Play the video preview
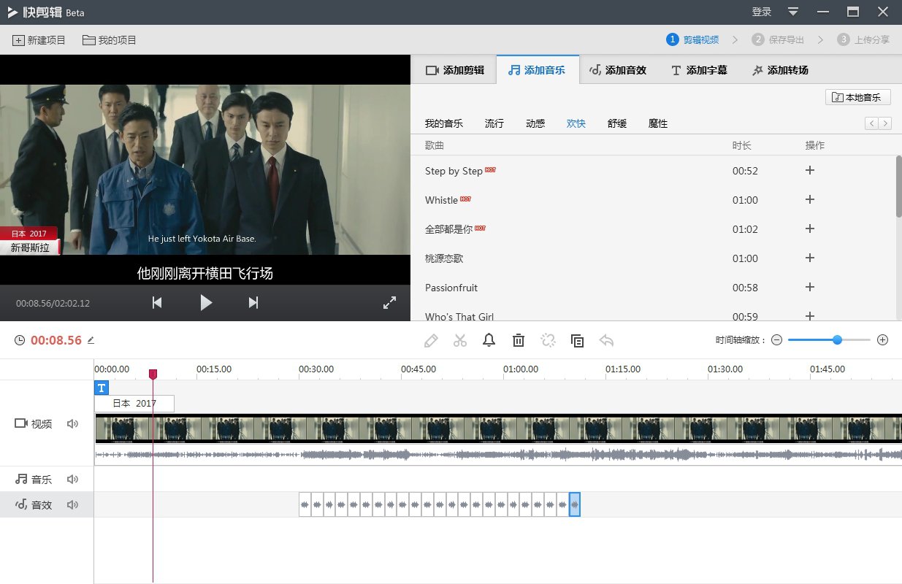This screenshot has width=902, height=584. pyautogui.click(x=206, y=302)
